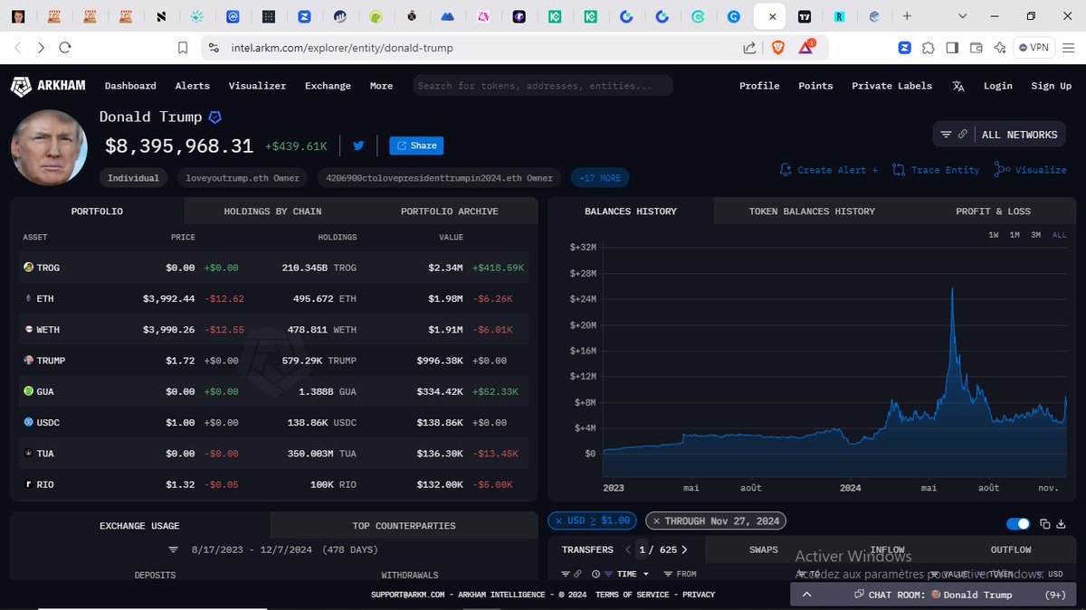
Task: Select the 1W chart range
Action: coord(994,235)
